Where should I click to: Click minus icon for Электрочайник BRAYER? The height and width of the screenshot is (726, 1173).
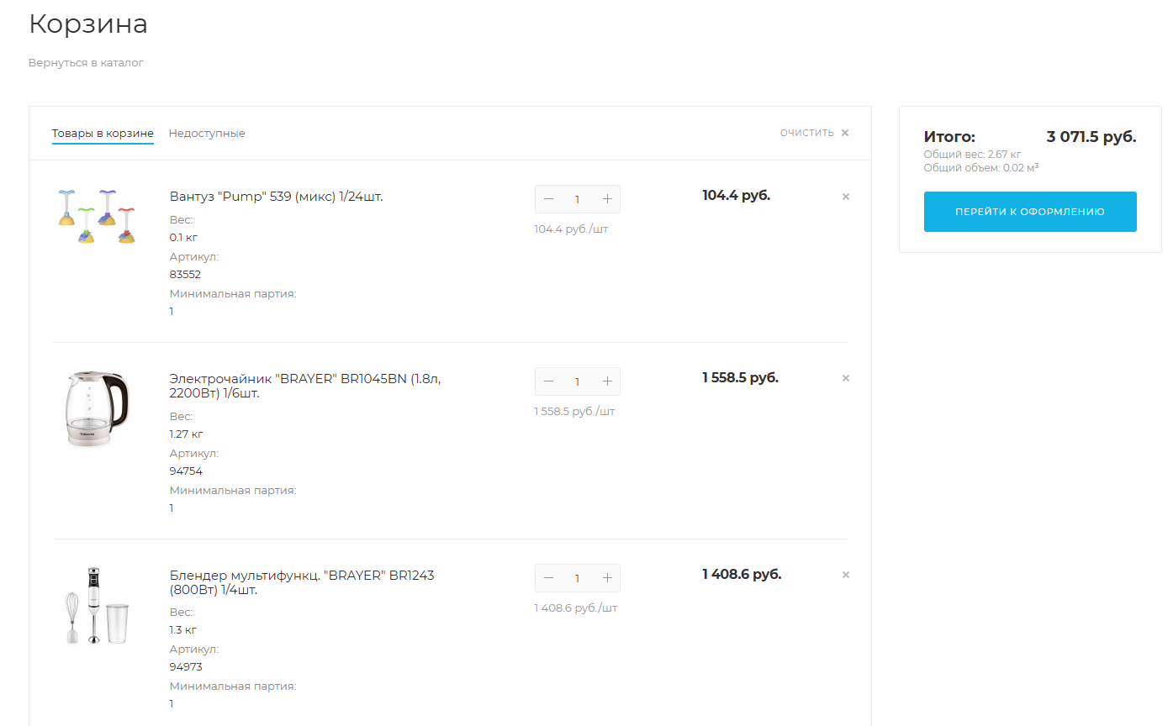pyautogui.click(x=549, y=381)
